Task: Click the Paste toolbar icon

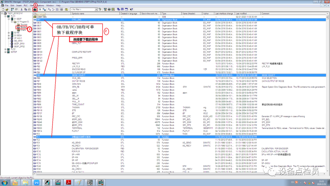Action: pyautogui.click(x=29, y=9)
